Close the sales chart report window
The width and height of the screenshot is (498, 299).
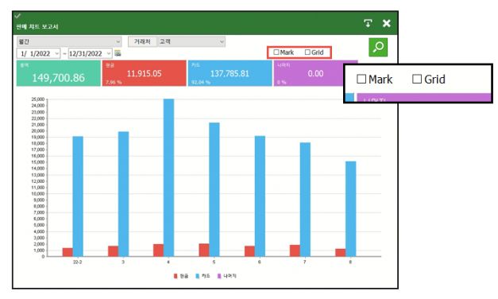click(x=387, y=23)
